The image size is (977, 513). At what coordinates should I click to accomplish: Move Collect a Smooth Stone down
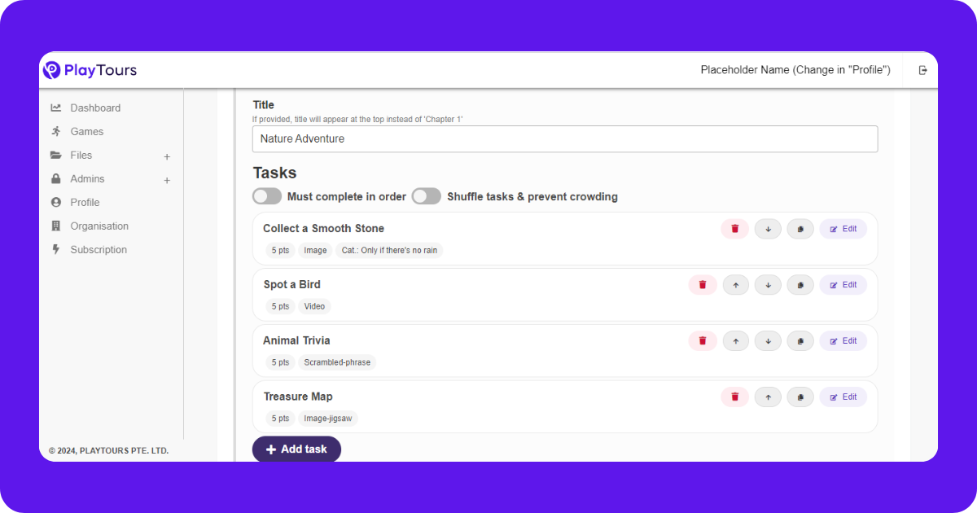[768, 229]
